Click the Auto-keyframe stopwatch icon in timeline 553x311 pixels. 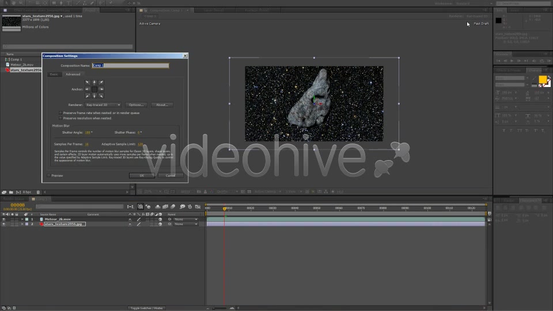(190, 207)
